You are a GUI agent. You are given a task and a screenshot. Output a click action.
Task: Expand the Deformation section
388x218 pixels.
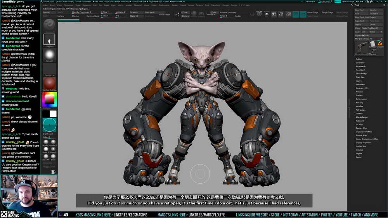[361, 99]
